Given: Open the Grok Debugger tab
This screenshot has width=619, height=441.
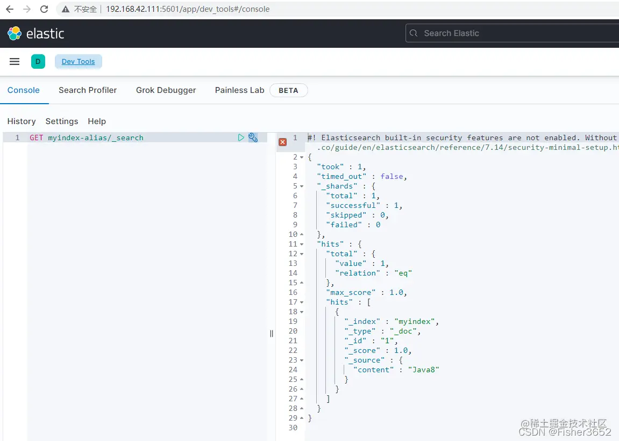Looking at the screenshot, I should pos(166,90).
